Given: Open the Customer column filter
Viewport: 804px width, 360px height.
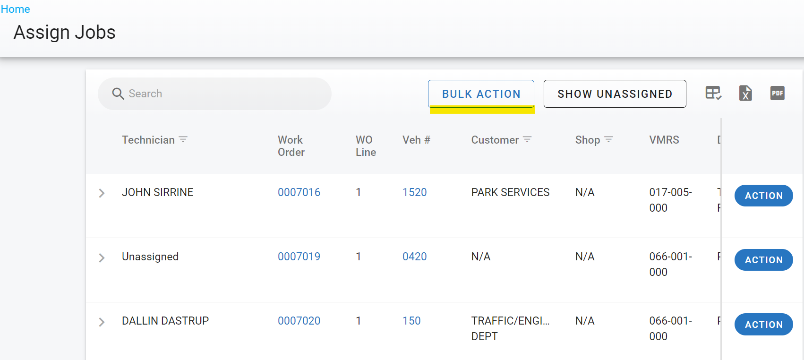Looking at the screenshot, I should click(x=527, y=139).
